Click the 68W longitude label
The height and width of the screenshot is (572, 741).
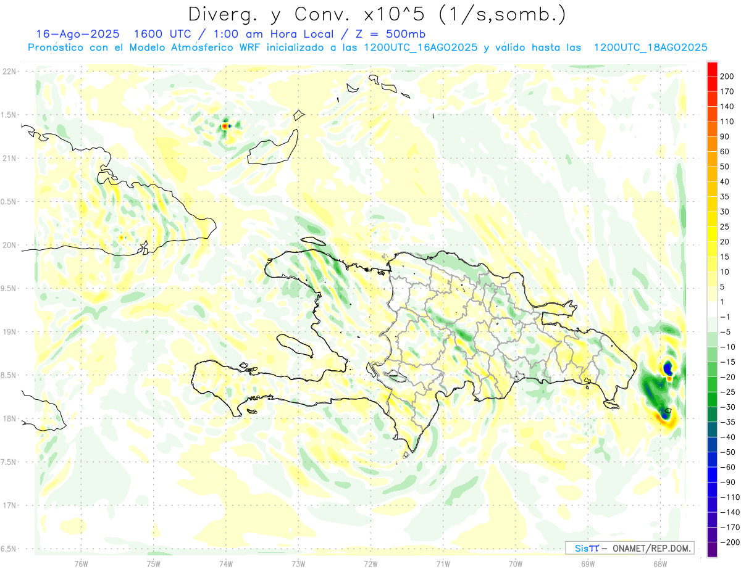click(660, 563)
